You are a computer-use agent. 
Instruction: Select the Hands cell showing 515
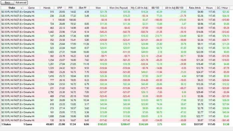(x=52, y=12)
